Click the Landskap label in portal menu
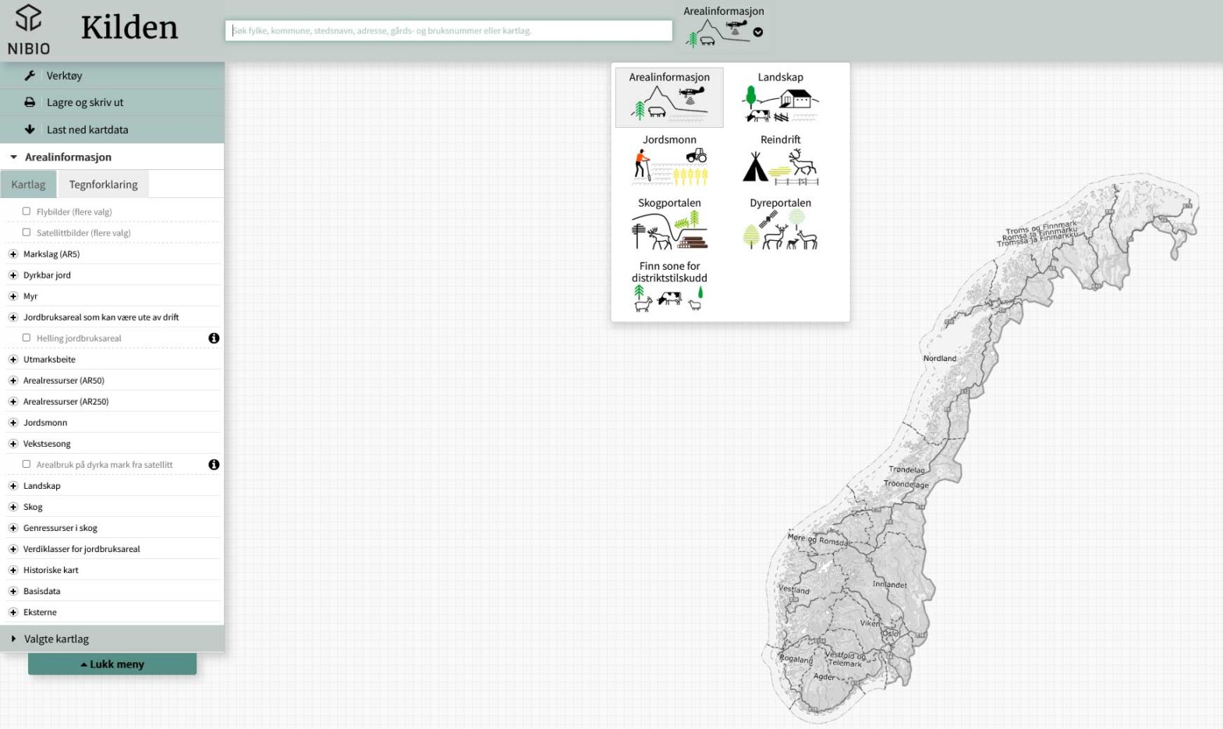Image resolution: width=1223 pixels, height=729 pixels. coord(780,77)
